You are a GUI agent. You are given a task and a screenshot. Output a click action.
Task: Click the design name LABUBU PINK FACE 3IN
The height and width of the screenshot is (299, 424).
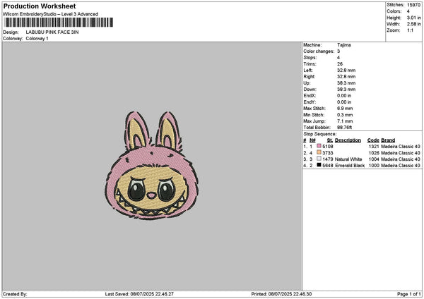[x=52, y=32]
